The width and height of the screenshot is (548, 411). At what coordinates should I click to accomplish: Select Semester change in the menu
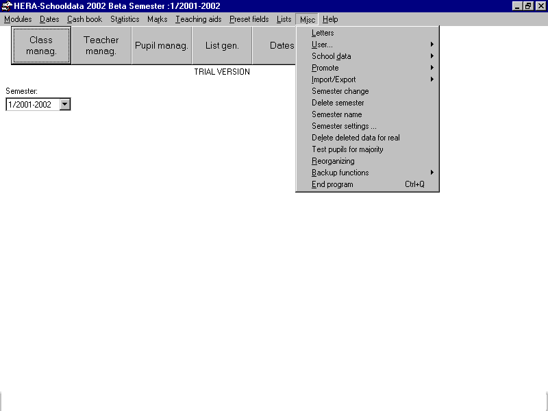[x=367, y=91]
